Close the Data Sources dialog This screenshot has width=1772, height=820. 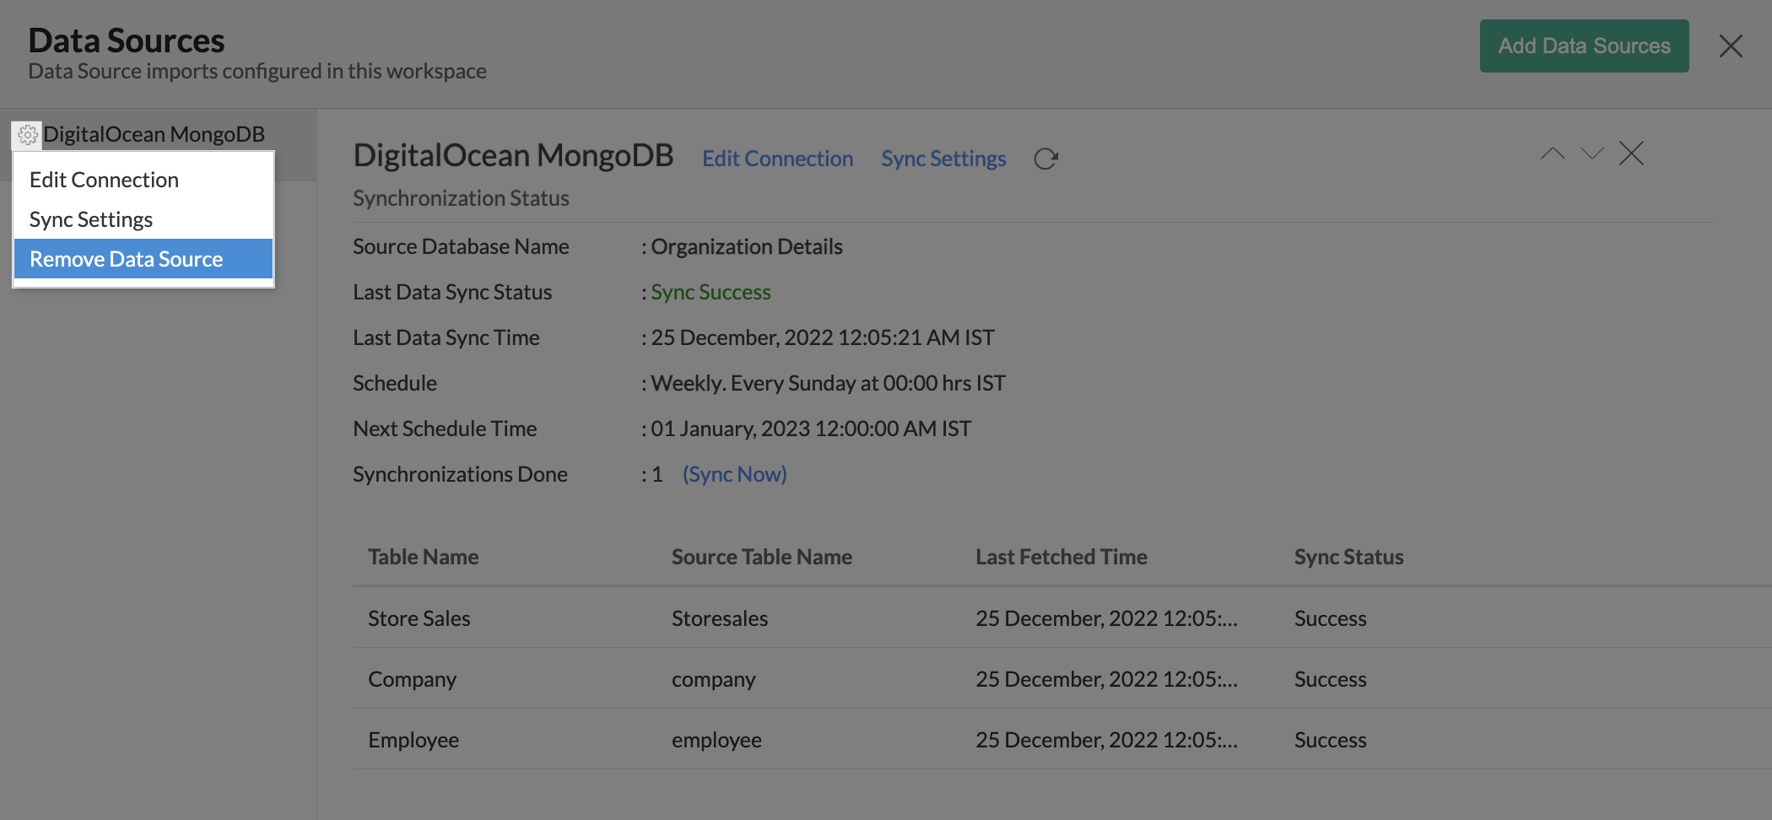coord(1730,46)
